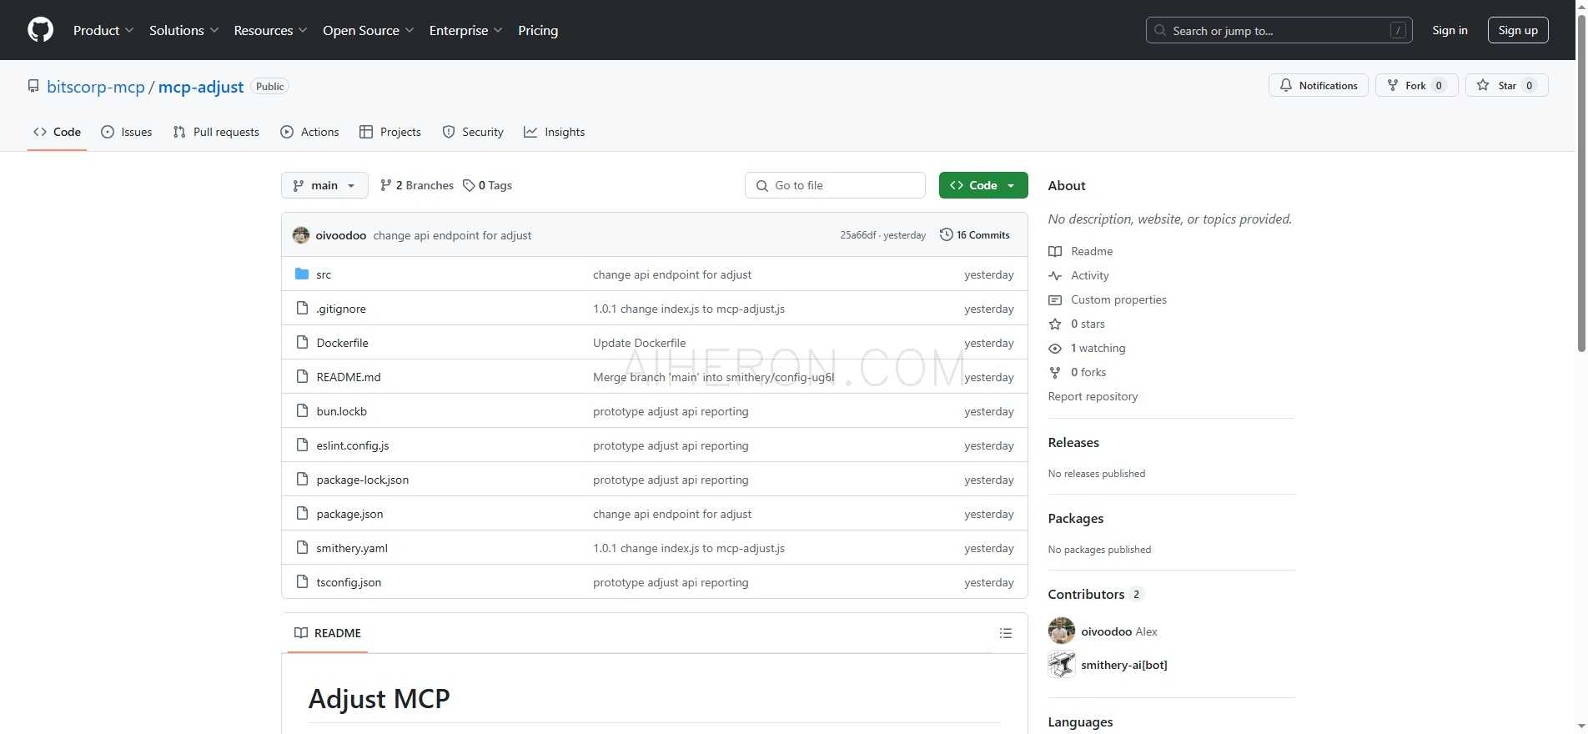Click the Activity pulse icon
The width and height of the screenshot is (1588, 734).
click(1055, 275)
